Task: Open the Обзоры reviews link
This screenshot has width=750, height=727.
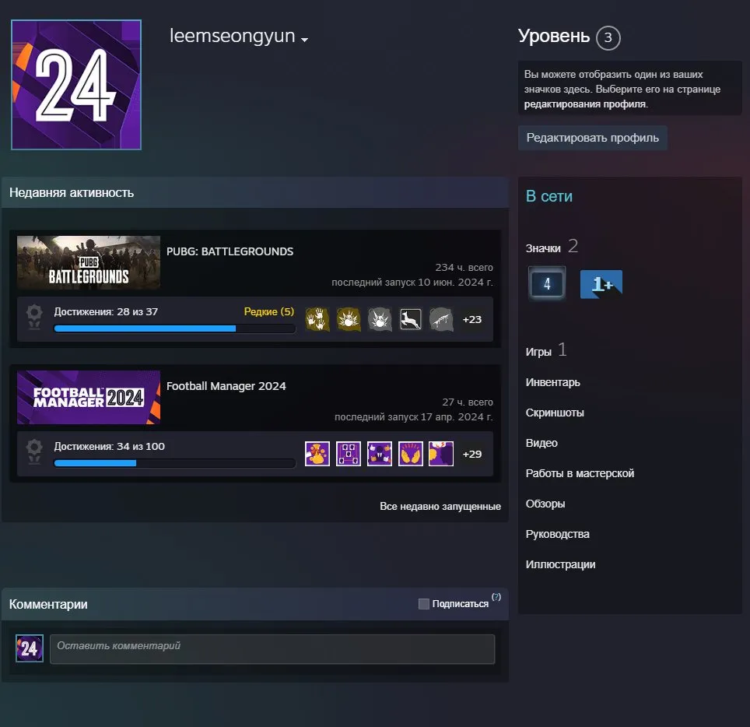Action: click(x=545, y=504)
